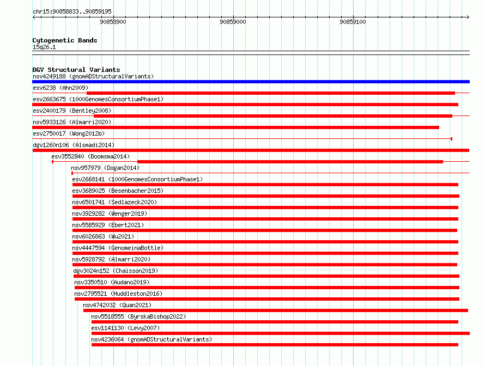Viewport: 485px width, 366px height.
Task: Open esv2750017 (Wong2012b) label
Action: click(69, 133)
